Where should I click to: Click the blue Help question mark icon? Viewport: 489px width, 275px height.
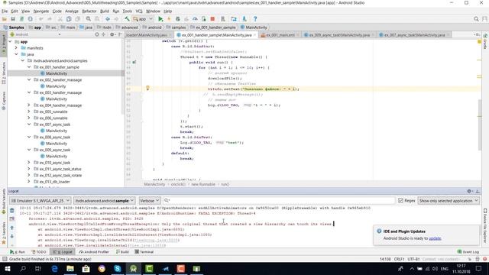(x=255, y=19)
